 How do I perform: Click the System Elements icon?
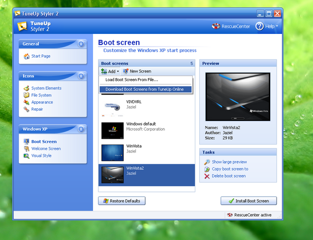27,88
